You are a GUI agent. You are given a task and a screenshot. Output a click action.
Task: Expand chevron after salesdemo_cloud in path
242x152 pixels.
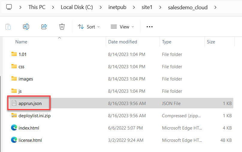click(x=215, y=7)
